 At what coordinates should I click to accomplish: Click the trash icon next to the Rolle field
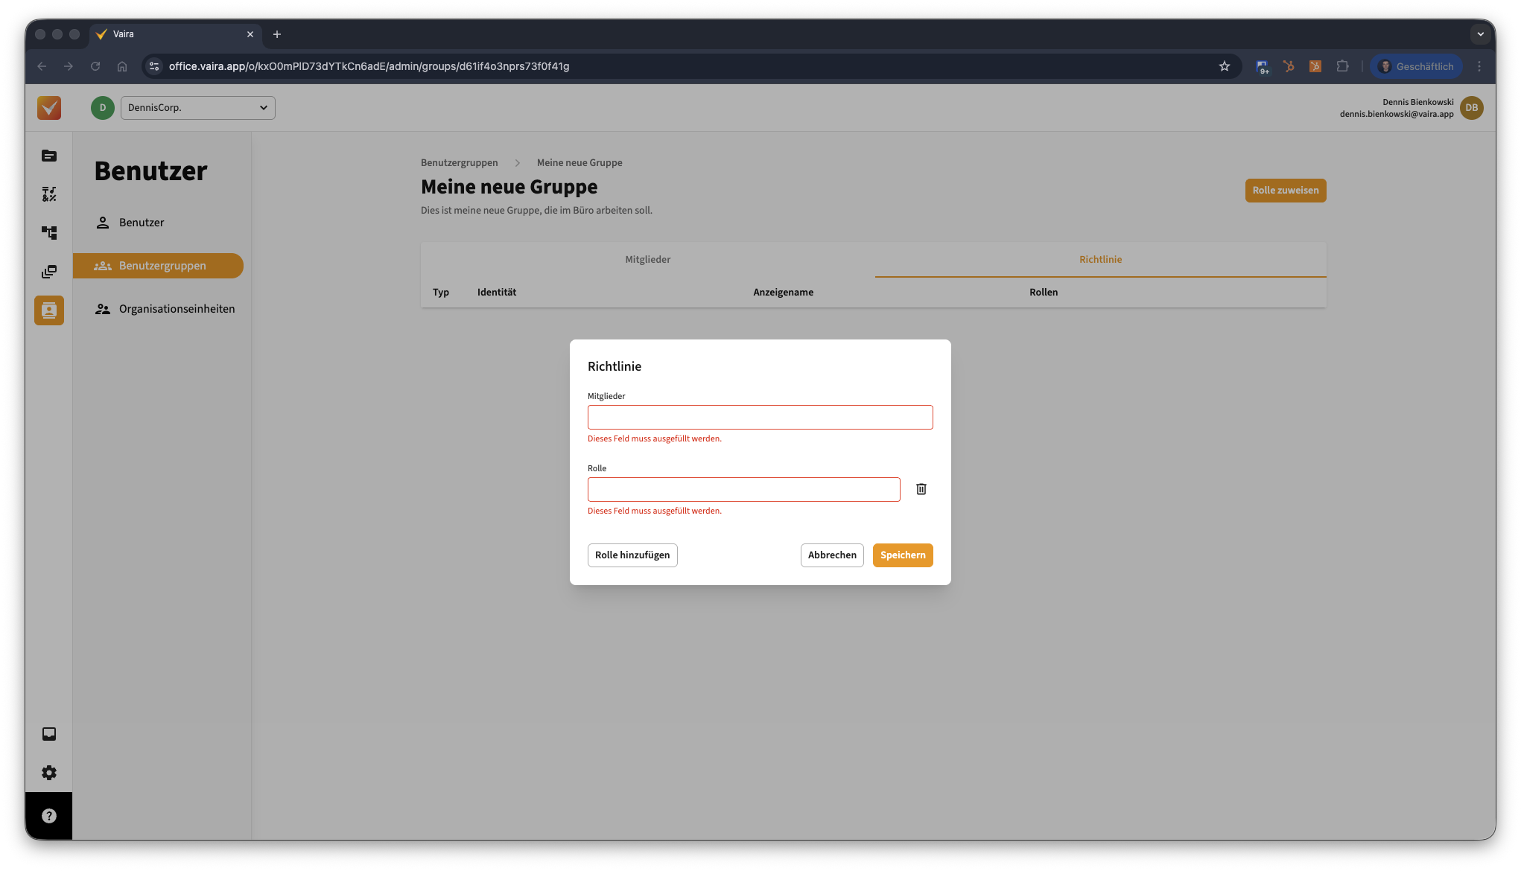[x=921, y=489]
